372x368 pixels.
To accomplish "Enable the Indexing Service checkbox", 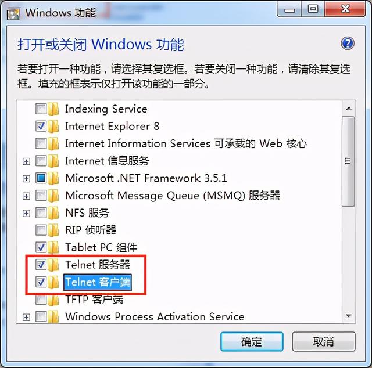I will coord(41,109).
